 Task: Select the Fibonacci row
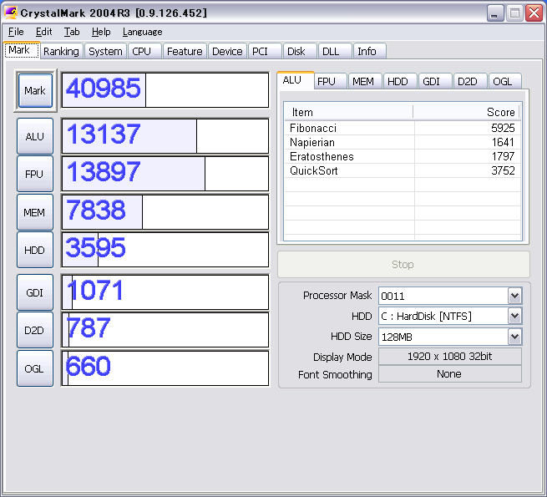(403, 128)
